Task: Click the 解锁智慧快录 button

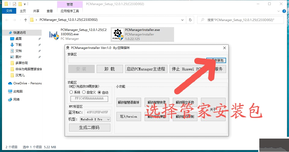Action: pos(157,102)
